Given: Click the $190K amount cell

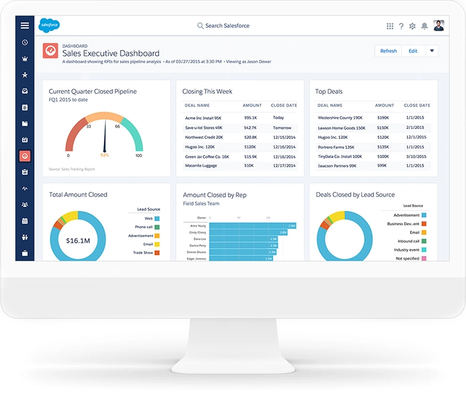Looking at the screenshot, I should pyautogui.click(x=383, y=118).
